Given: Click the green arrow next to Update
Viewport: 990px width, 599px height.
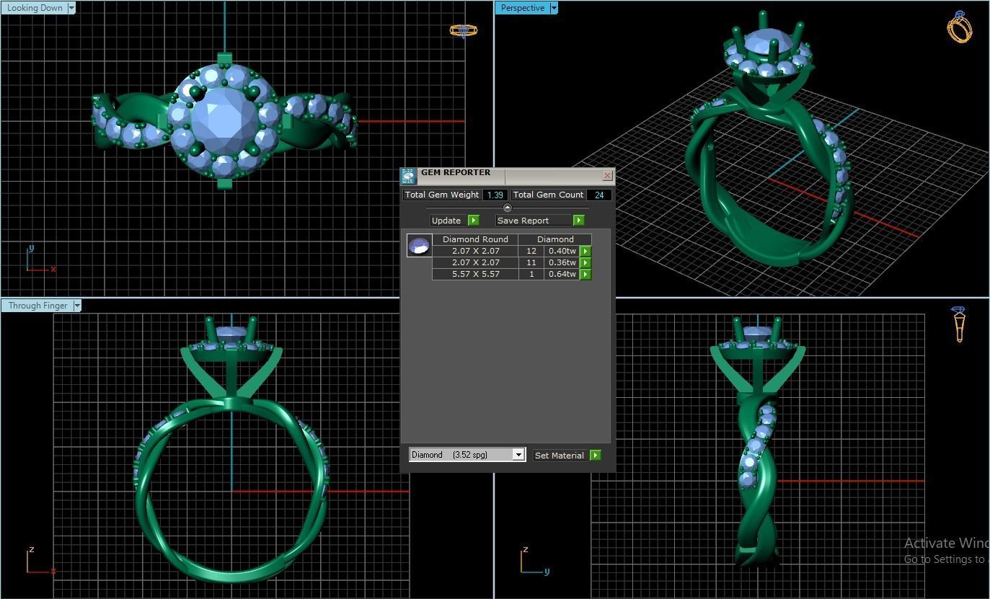Looking at the screenshot, I should click(x=473, y=221).
